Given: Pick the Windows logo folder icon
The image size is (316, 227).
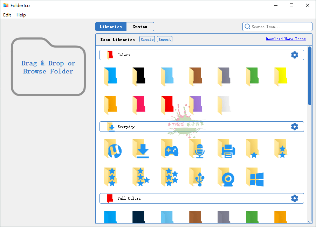Looking at the screenshot, I should [255, 177].
